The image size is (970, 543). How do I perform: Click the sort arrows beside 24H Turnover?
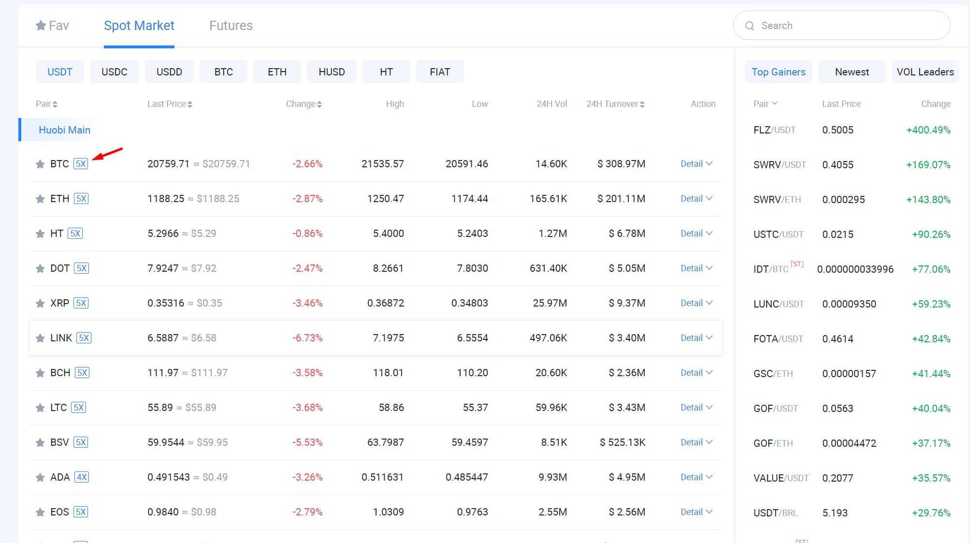pyautogui.click(x=642, y=103)
